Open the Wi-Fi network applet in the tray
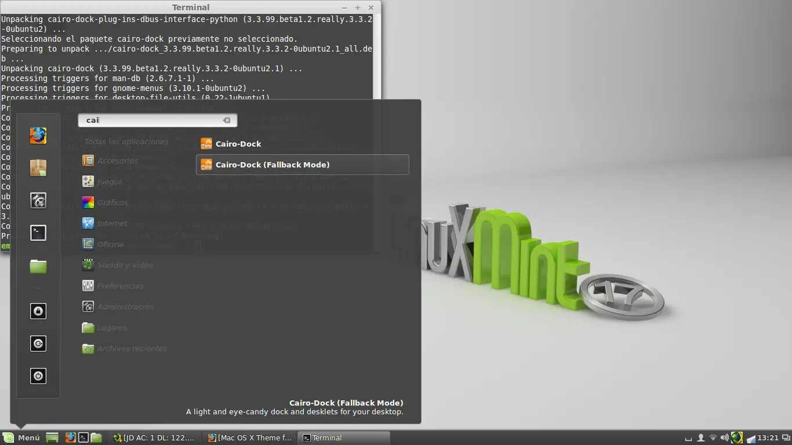 pos(713,437)
